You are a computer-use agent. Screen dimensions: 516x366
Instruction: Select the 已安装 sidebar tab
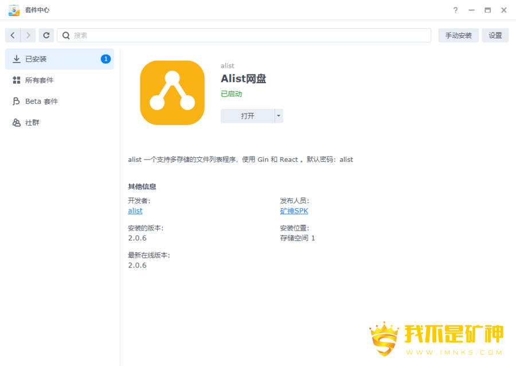pyautogui.click(x=60, y=59)
